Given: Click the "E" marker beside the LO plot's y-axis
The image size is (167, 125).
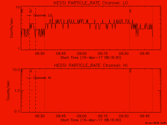Looking at the screenshot, I should click(22, 11).
